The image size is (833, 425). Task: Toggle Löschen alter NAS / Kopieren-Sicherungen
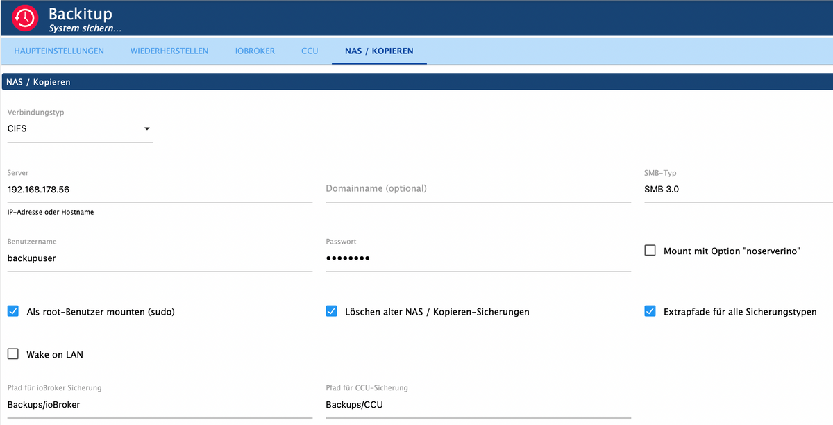(332, 311)
